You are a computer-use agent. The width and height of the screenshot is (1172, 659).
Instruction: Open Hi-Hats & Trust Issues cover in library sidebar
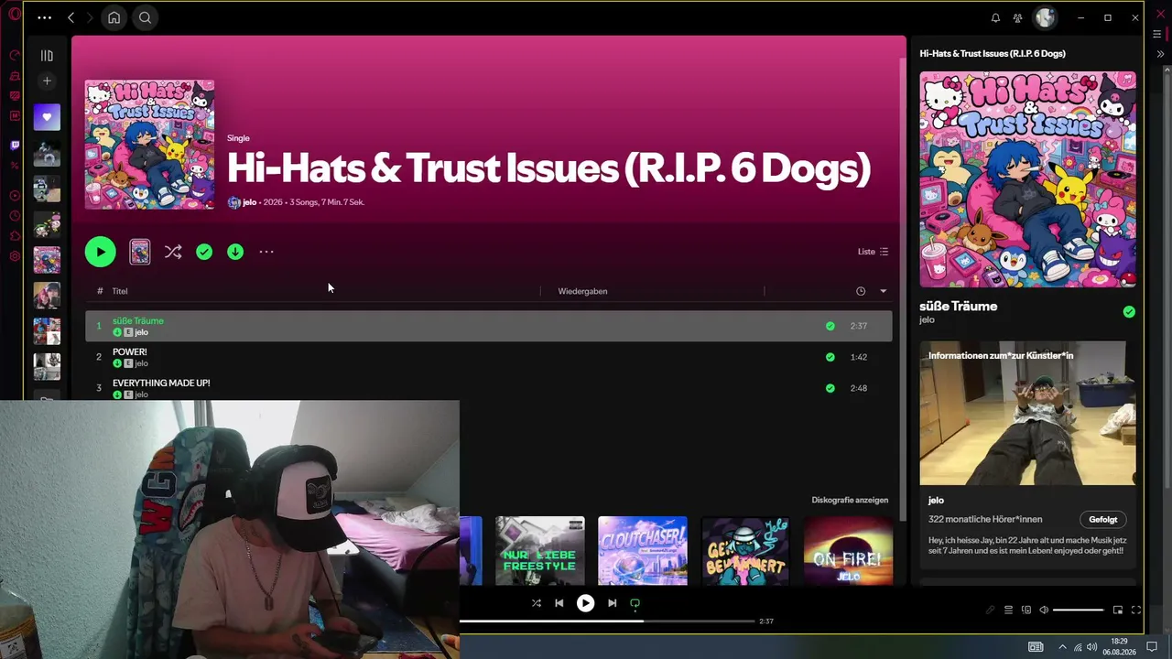pos(47,260)
